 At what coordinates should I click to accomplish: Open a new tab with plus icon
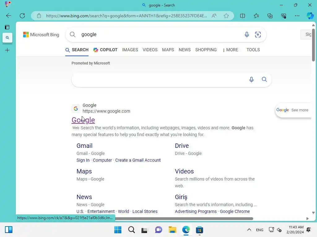coord(7,50)
